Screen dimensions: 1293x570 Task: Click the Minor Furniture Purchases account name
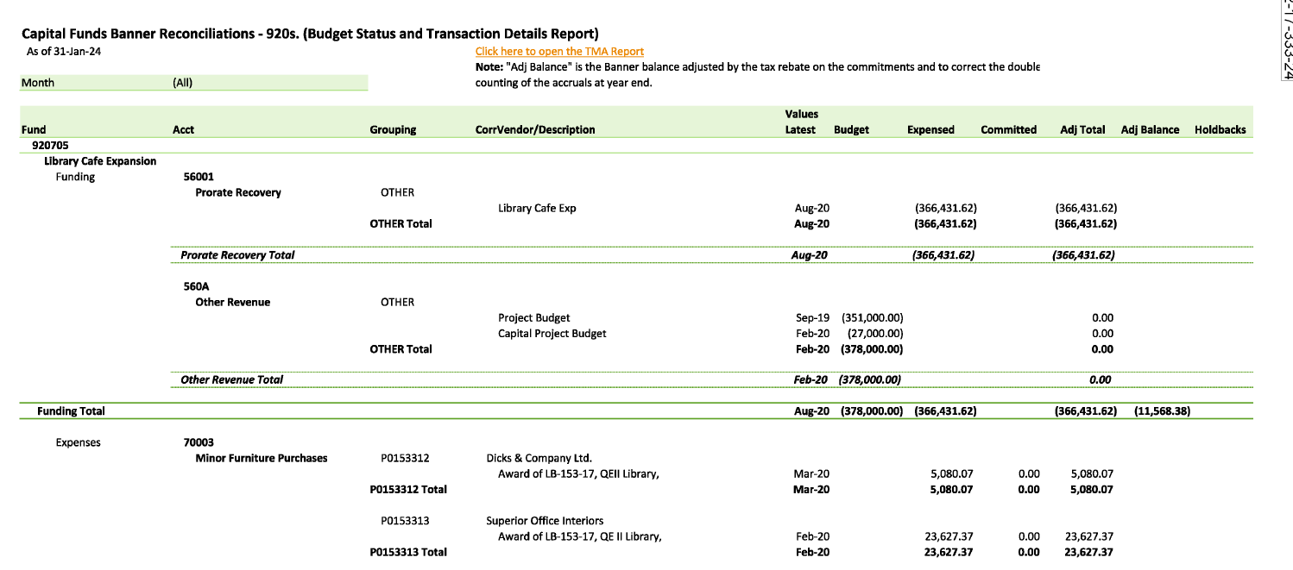click(262, 458)
